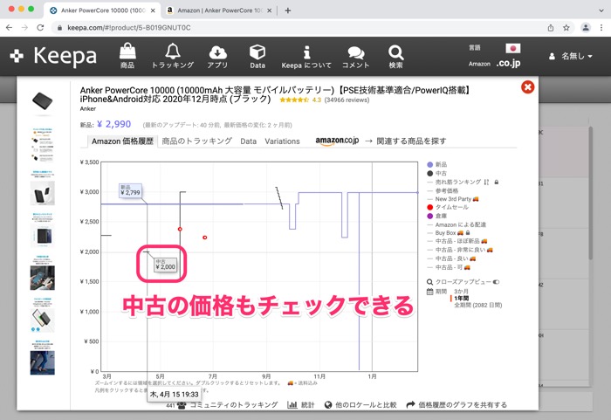Image resolution: width=611 pixels, height=420 pixels.
Task: Click the background page scrollbar
Action: tap(590, 193)
